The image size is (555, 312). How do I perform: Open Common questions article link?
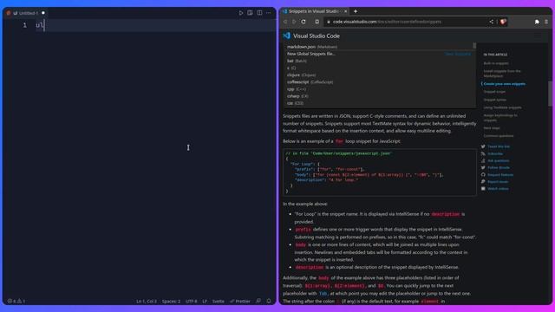click(x=499, y=136)
